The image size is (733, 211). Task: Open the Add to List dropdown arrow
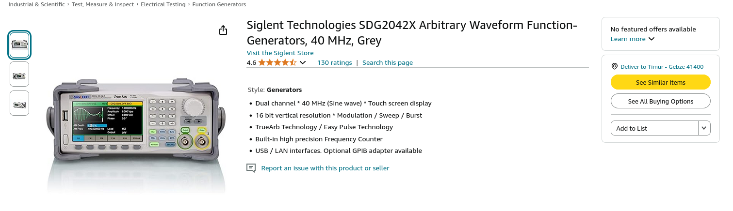pyautogui.click(x=704, y=128)
